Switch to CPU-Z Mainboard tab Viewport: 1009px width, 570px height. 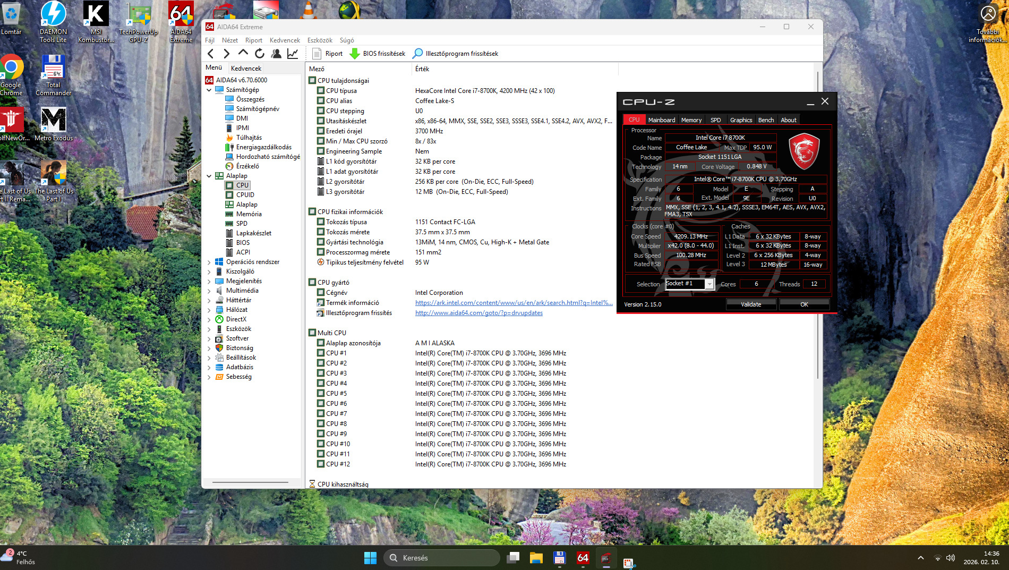[x=662, y=120]
